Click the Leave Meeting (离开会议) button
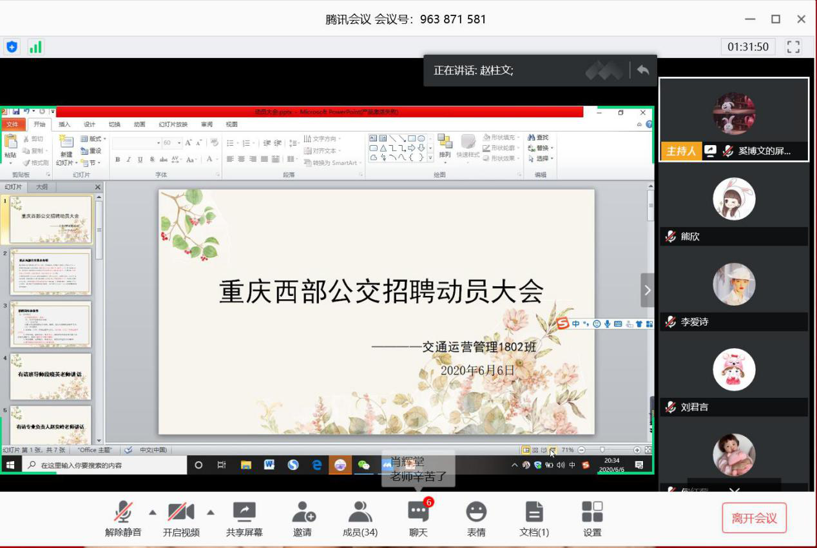The width and height of the screenshot is (817, 548). pyautogui.click(x=754, y=518)
